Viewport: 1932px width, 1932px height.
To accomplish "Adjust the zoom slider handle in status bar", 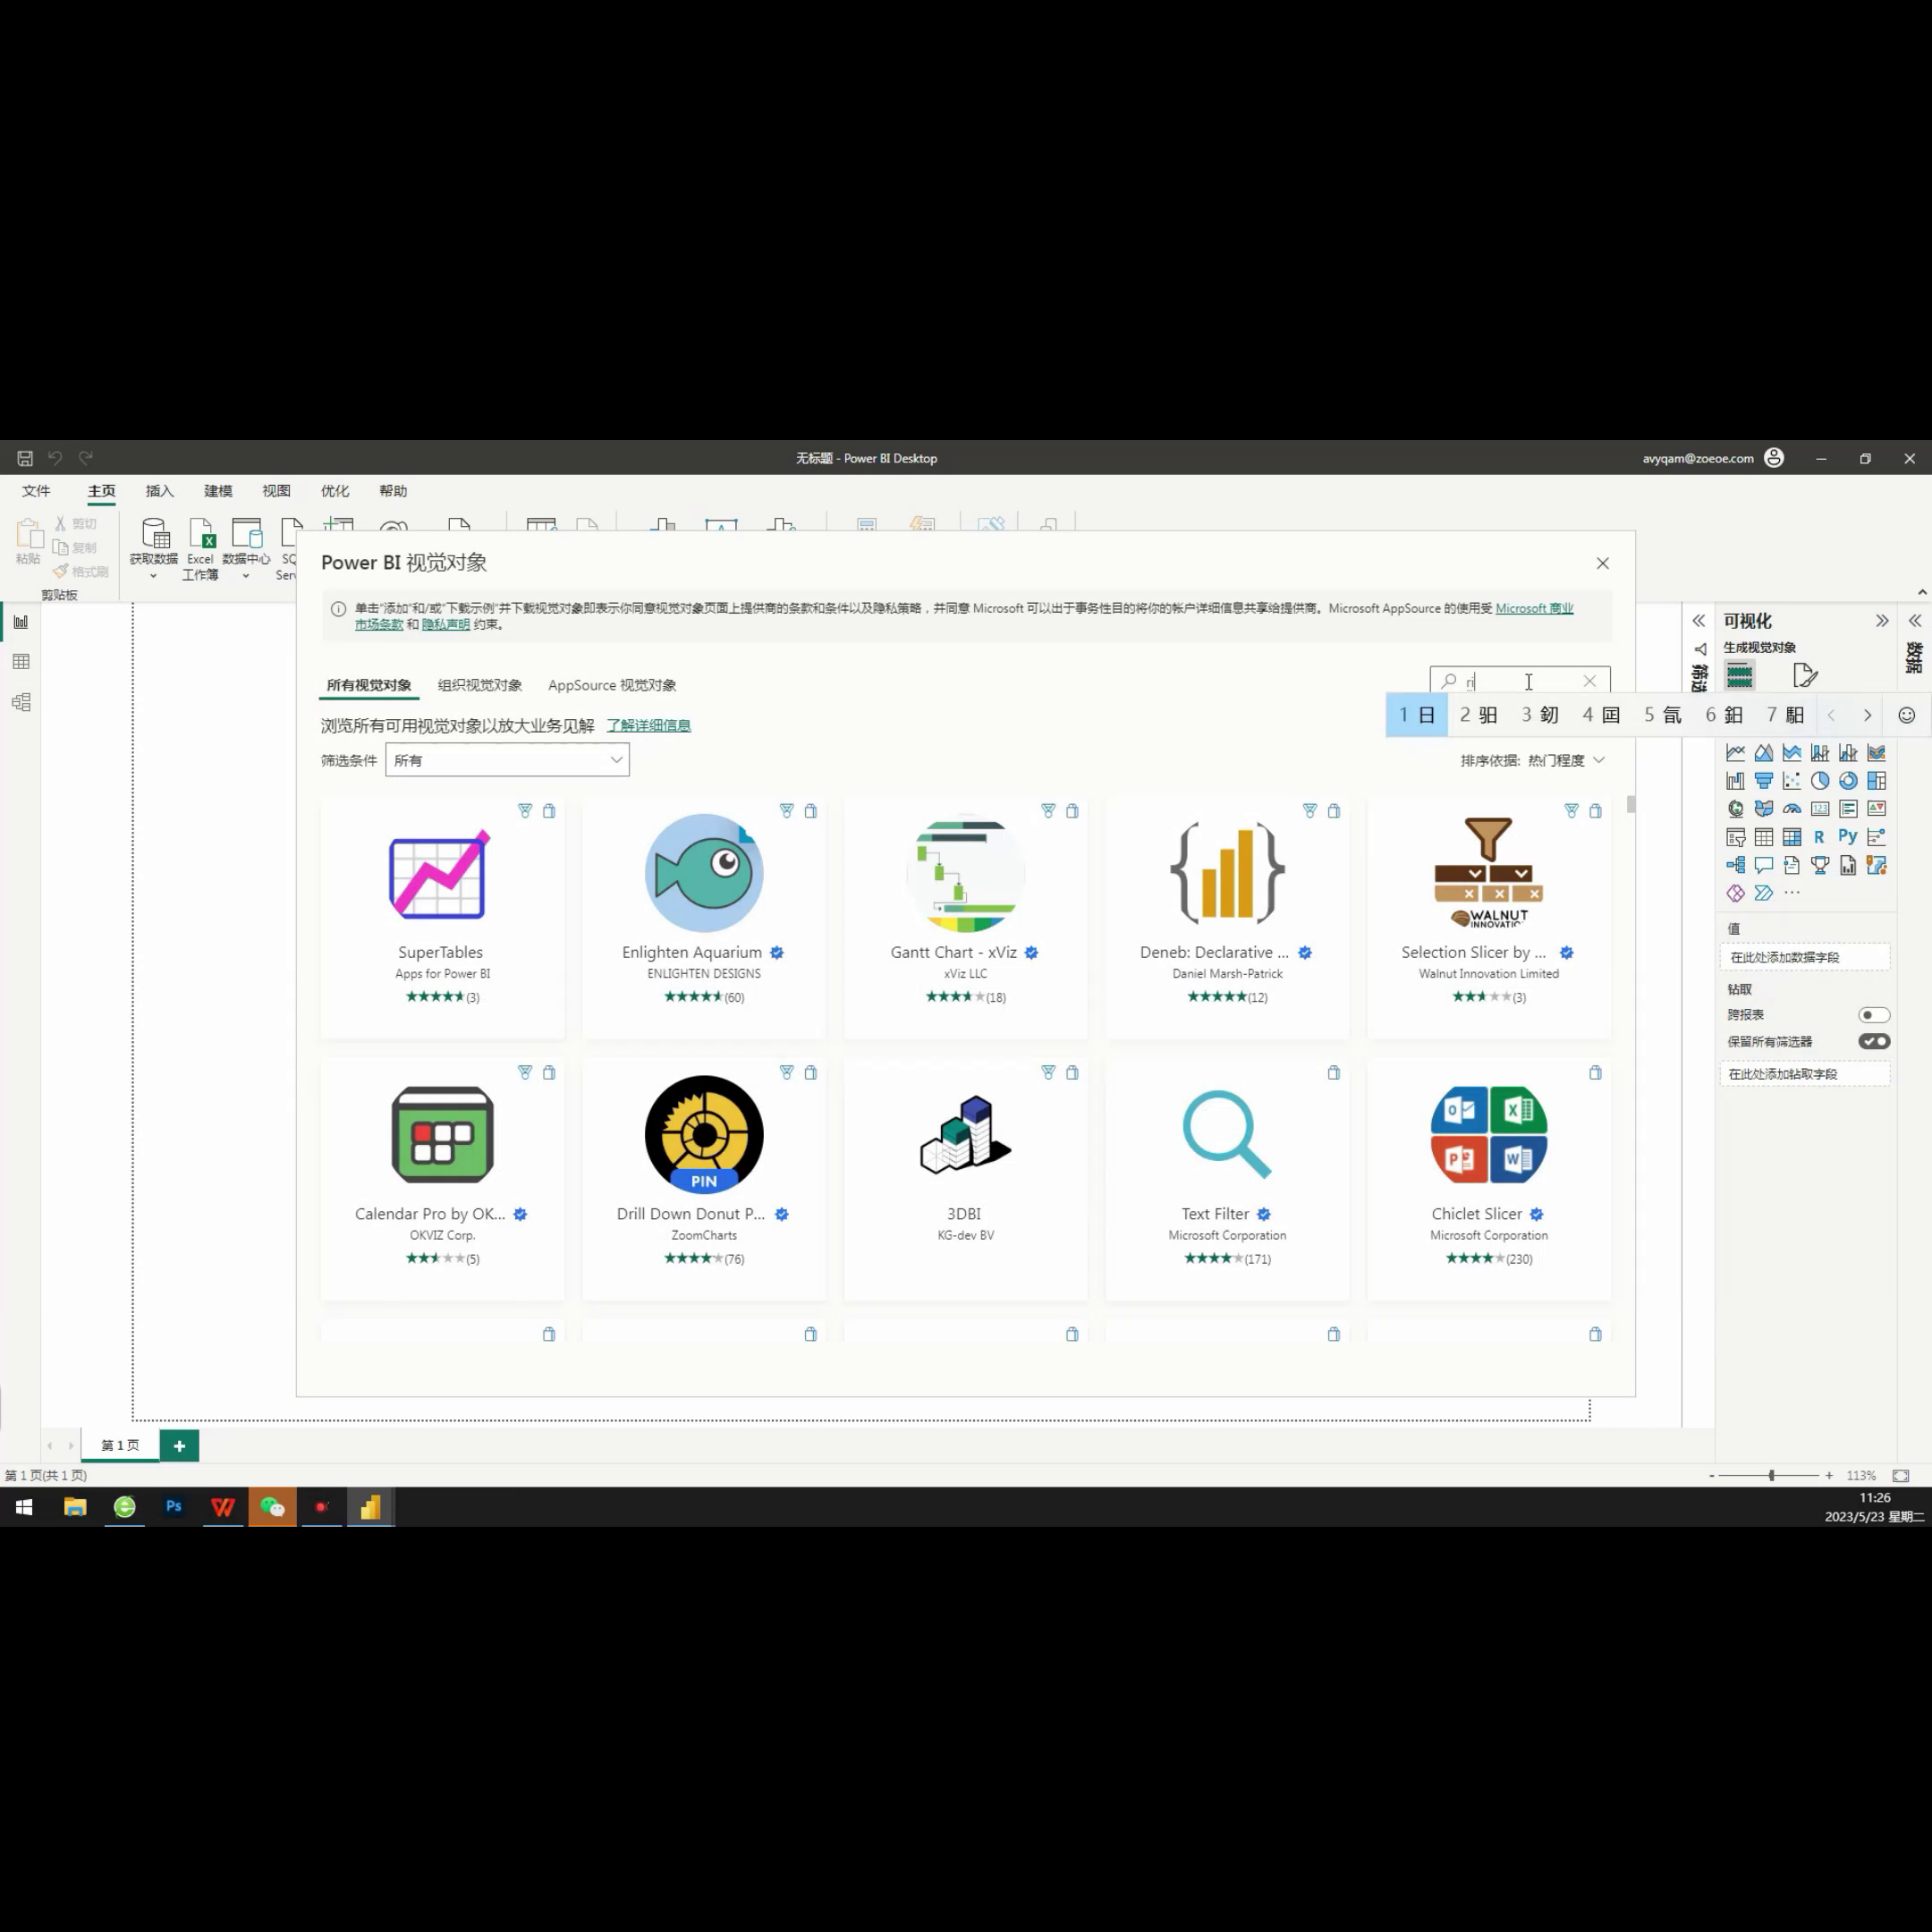I will (x=1771, y=1476).
